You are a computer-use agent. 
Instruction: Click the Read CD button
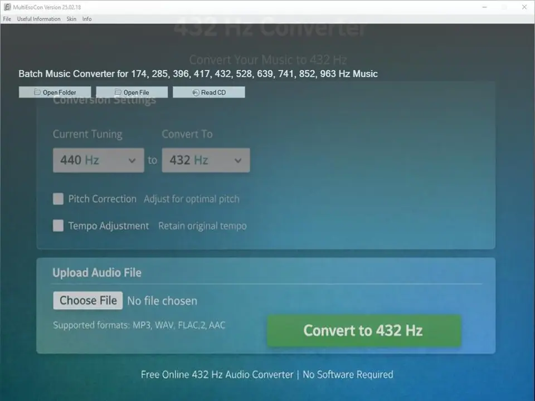pyautogui.click(x=209, y=92)
